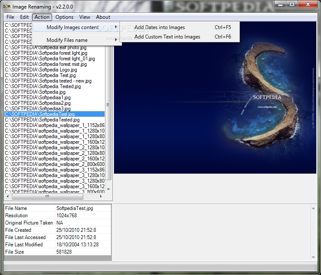Click the Image Renaming app icon in title bar
The height and width of the screenshot is (275, 321).
(6, 6)
